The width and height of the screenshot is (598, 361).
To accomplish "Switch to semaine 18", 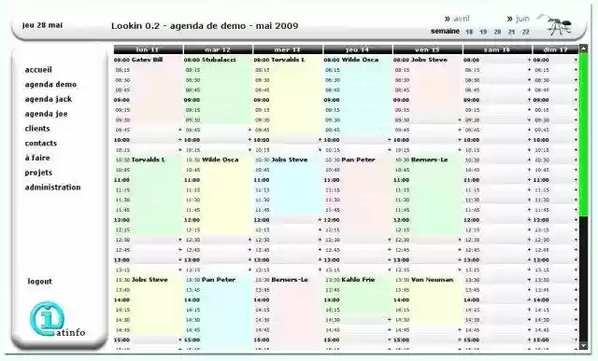I will 469,32.
